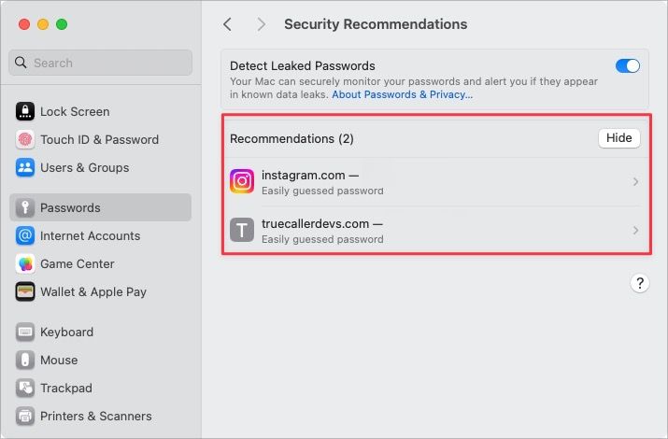Open Touch ID & Password fingerprint icon
The width and height of the screenshot is (668, 439).
[25, 140]
